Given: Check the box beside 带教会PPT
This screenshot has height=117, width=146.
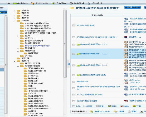Looking at the screenshot, I should click(74, 82).
